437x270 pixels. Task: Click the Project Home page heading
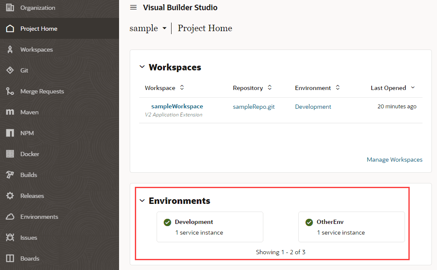(205, 28)
